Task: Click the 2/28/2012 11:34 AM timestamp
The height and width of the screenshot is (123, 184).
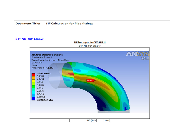Action: (42, 68)
